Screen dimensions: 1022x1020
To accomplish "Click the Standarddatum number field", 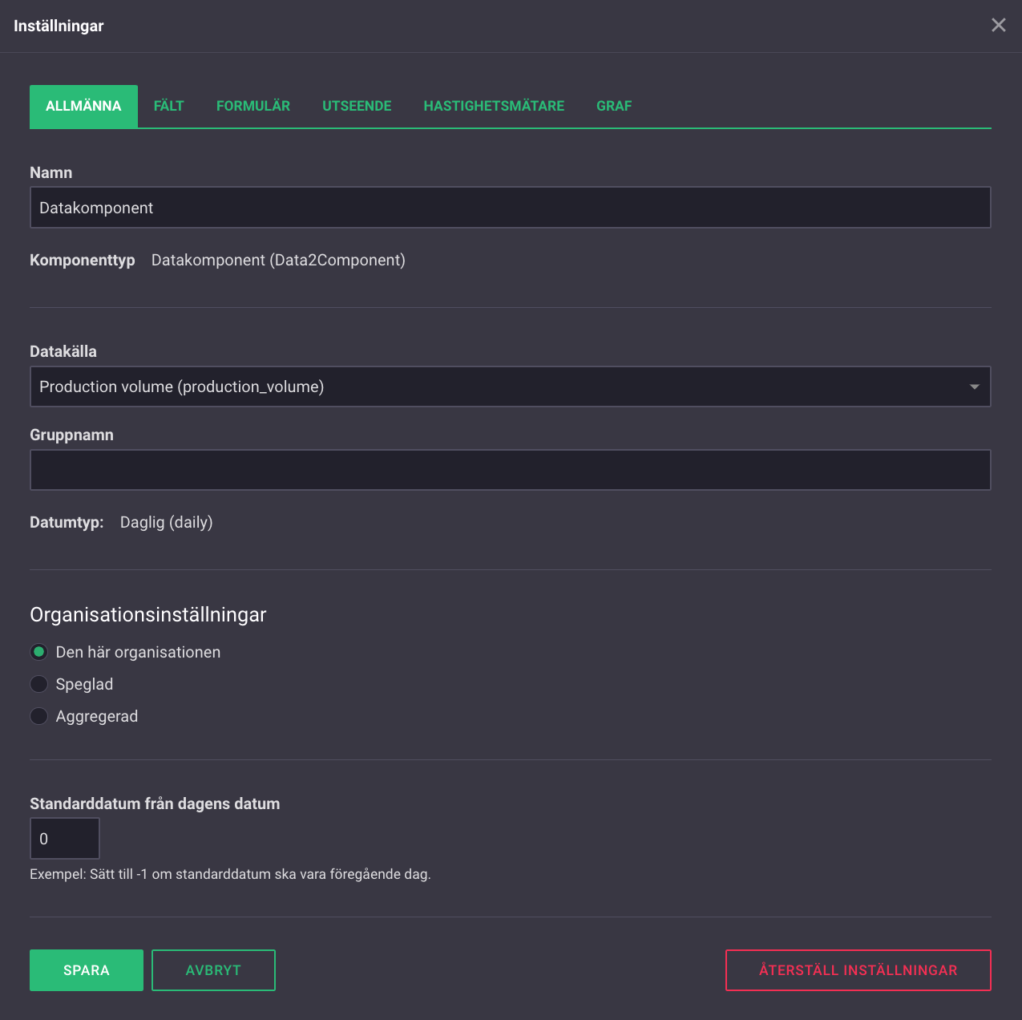I will click(x=64, y=839).
